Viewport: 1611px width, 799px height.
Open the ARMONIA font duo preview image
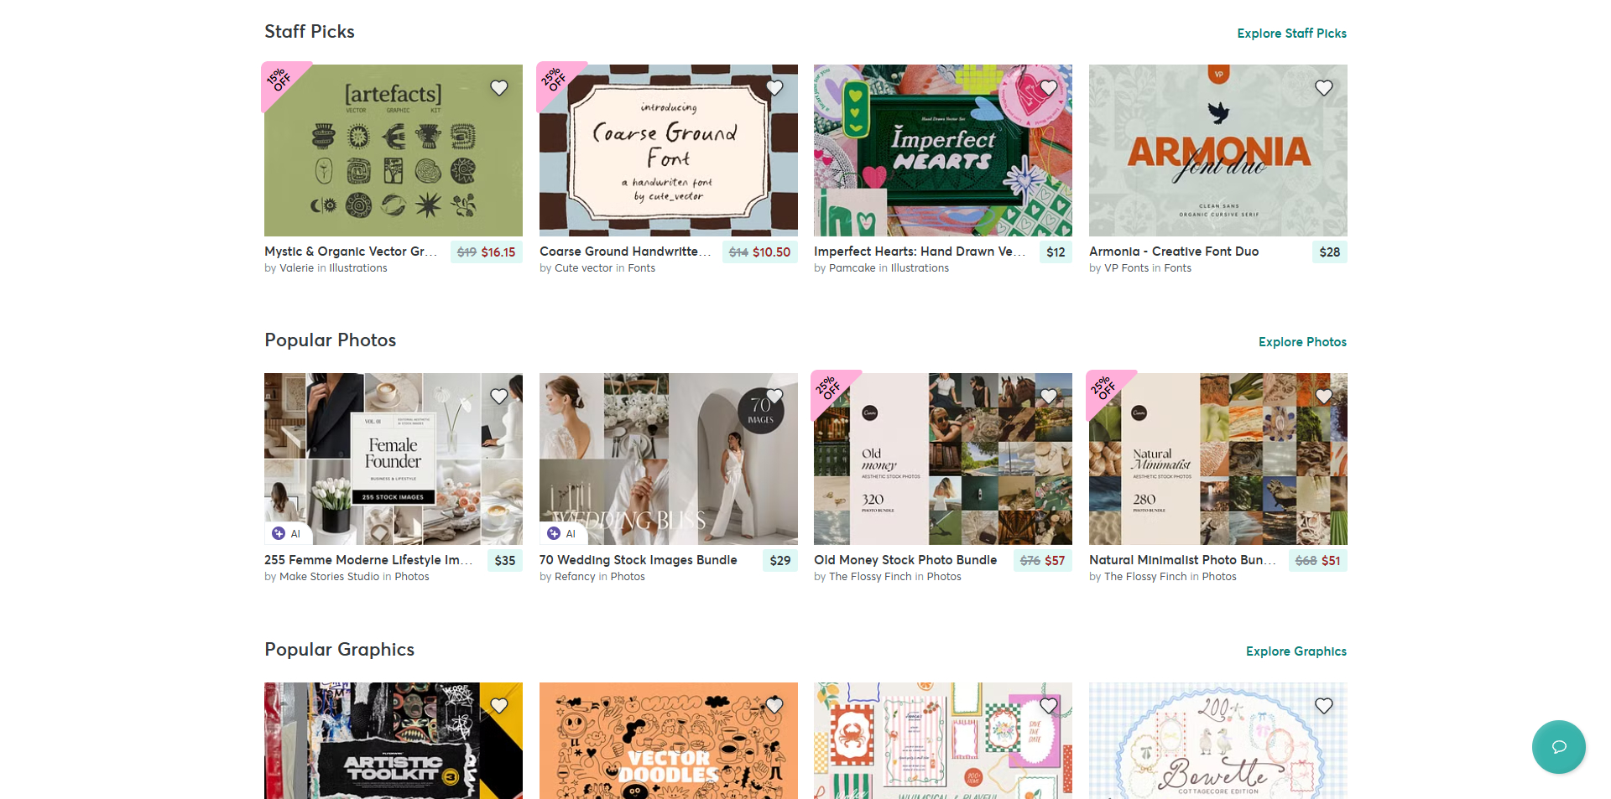click(1218, 151)
